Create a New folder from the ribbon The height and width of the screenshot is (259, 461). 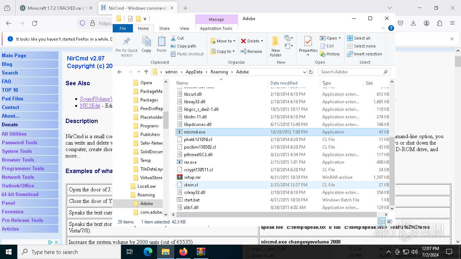(x=276, y=46)
